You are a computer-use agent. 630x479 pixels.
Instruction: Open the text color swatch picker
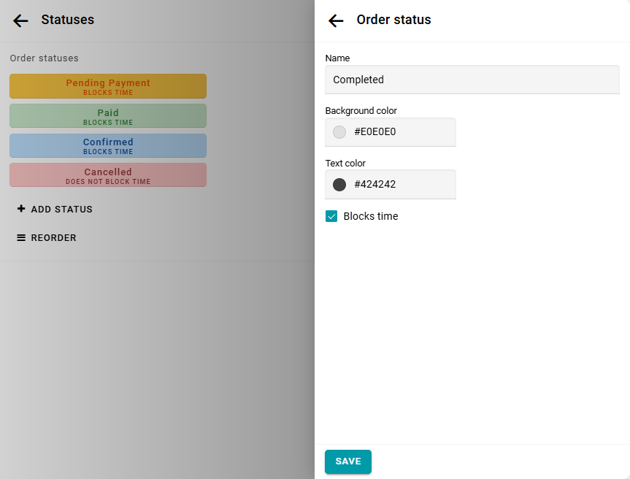[339, 185]
